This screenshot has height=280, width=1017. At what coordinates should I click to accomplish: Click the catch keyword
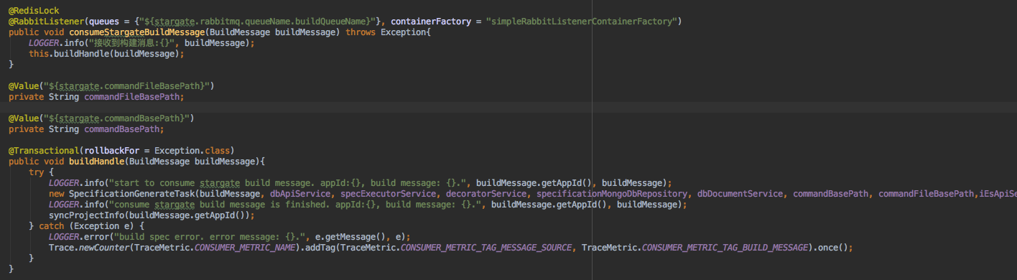51,226
